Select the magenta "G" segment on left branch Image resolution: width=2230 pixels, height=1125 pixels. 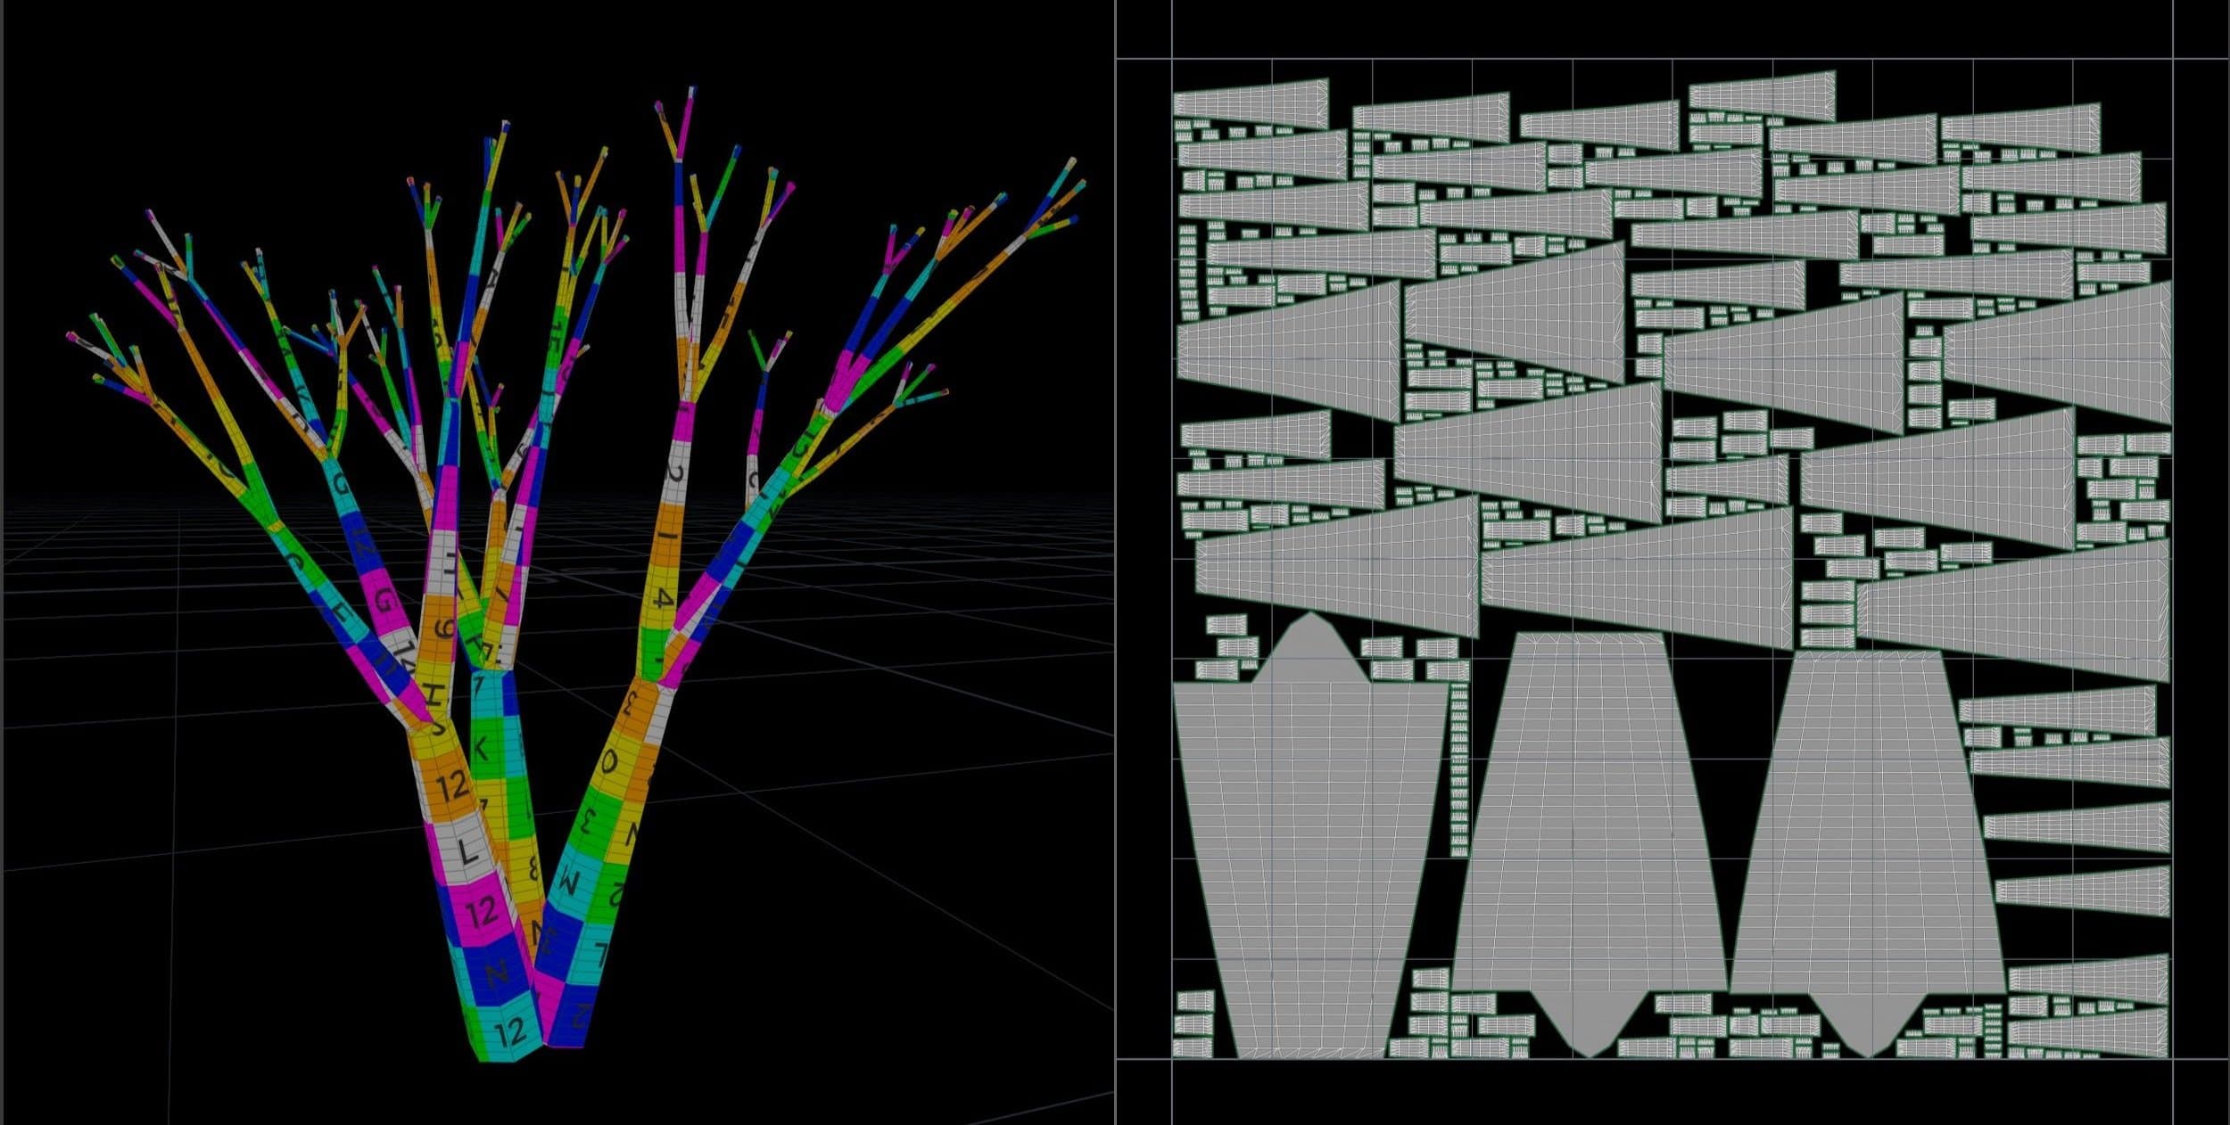click(x=384, y=601)
